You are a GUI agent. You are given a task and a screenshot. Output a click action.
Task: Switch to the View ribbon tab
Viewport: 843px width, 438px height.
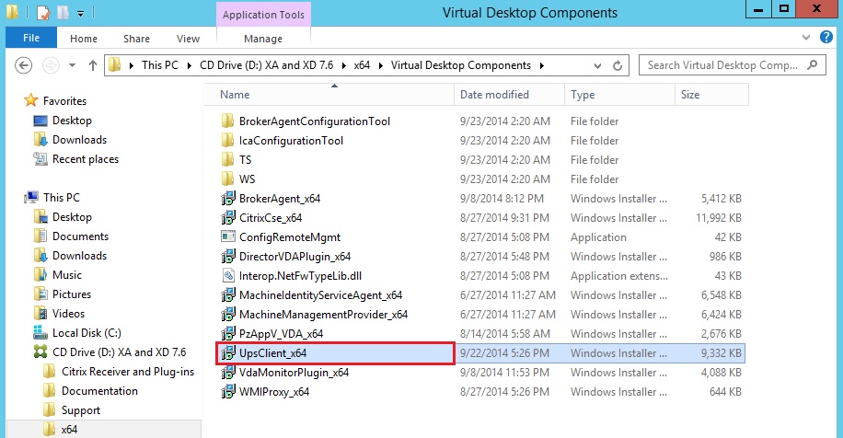[188, 39]
